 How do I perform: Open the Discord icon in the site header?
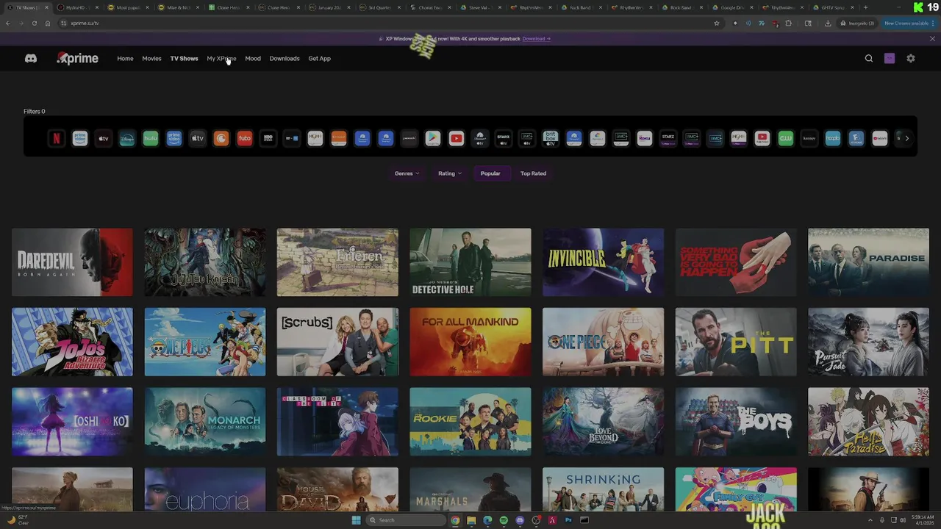click(31, 58)
